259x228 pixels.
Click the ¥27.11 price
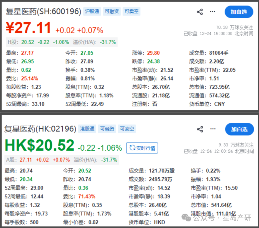(28, 28)
